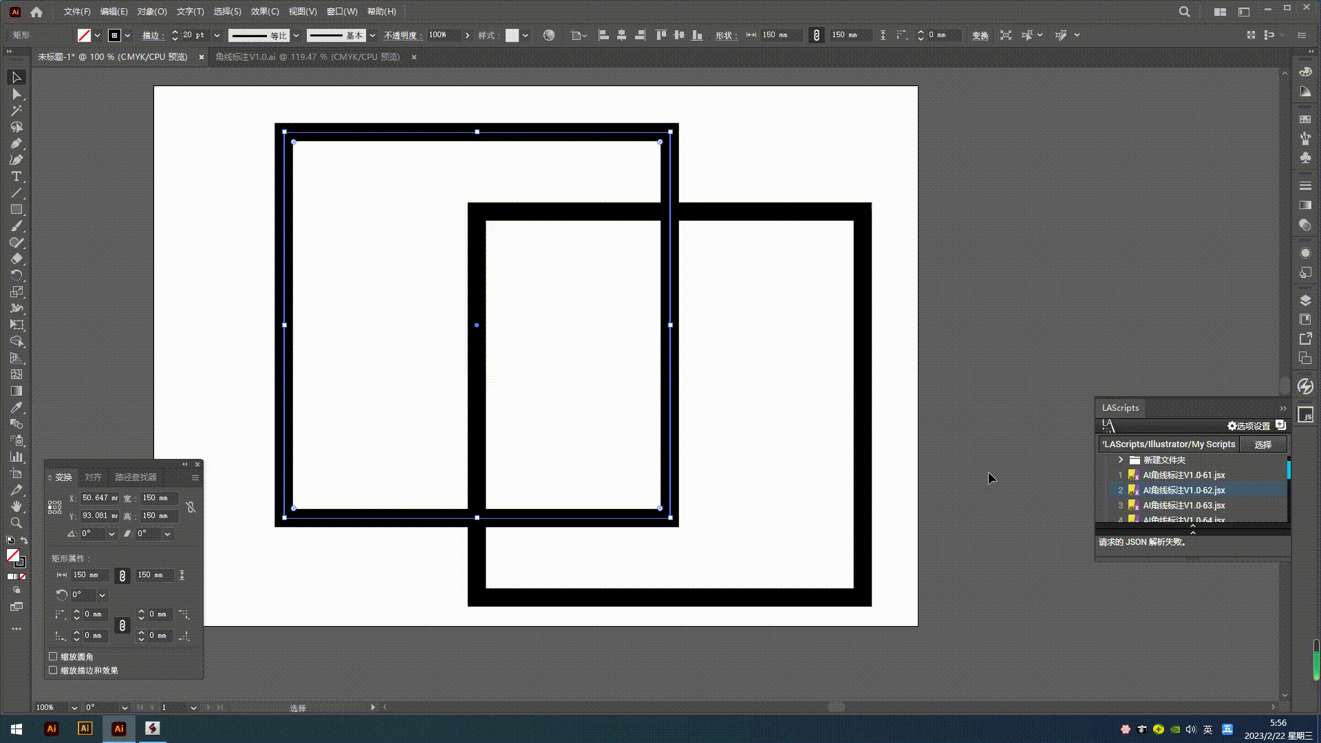The height and width of the screenshot is (743, 1321).
Task: Toggle constrain proportions in Transform panel
Action: coord(191,507)
